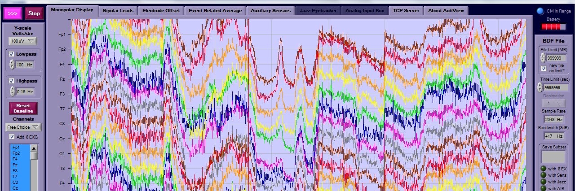Select F3 in the channel list
The image size is (575, 191).
click(20, 171)
